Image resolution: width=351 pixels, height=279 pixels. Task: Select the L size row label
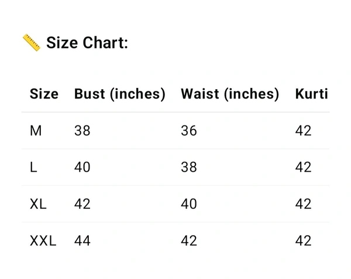point(33,167)
